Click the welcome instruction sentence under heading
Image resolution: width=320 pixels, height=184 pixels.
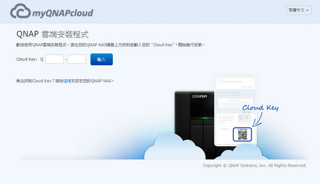coord(110,45)
